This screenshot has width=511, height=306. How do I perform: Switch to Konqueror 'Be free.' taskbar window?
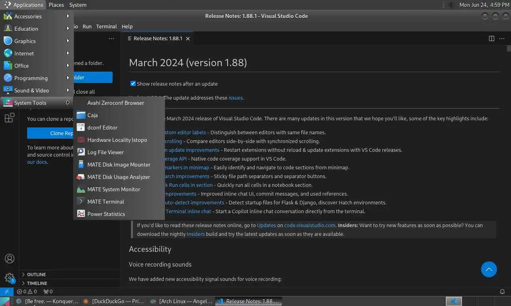point(47,301)
